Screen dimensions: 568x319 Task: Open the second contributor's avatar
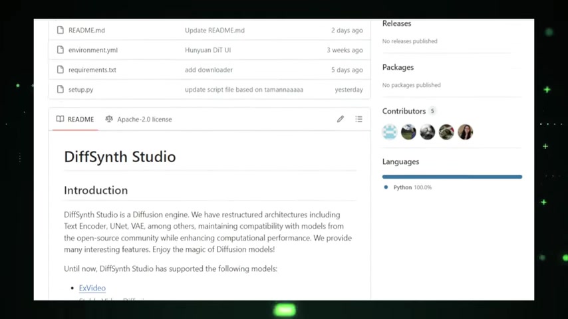408,132
